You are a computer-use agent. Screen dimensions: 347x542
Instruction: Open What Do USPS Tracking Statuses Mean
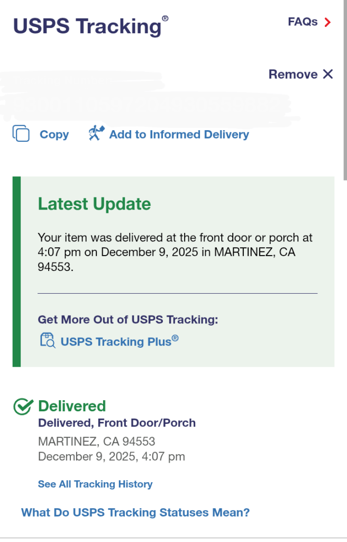pyautogui.click(x=135, y=512)
